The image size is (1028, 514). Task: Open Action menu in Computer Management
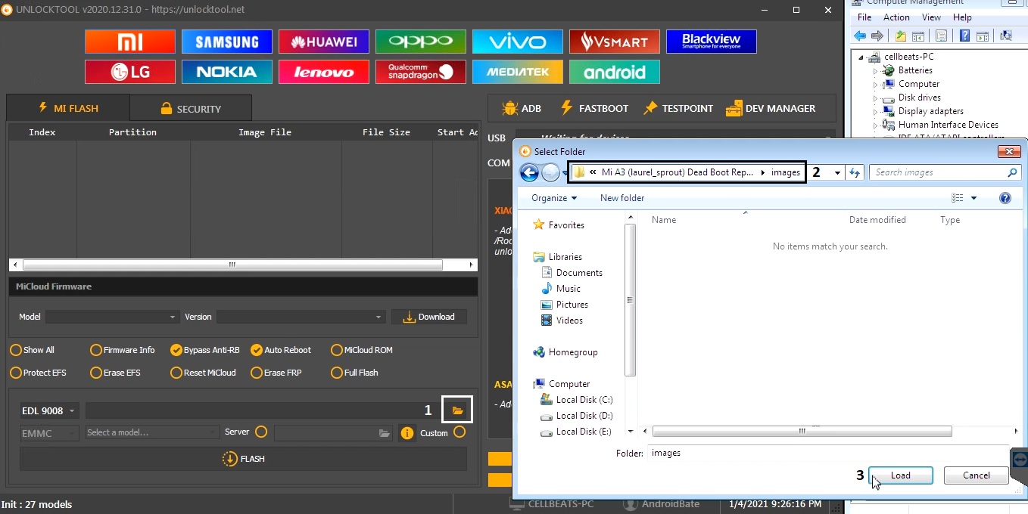[x=896, y=17]
